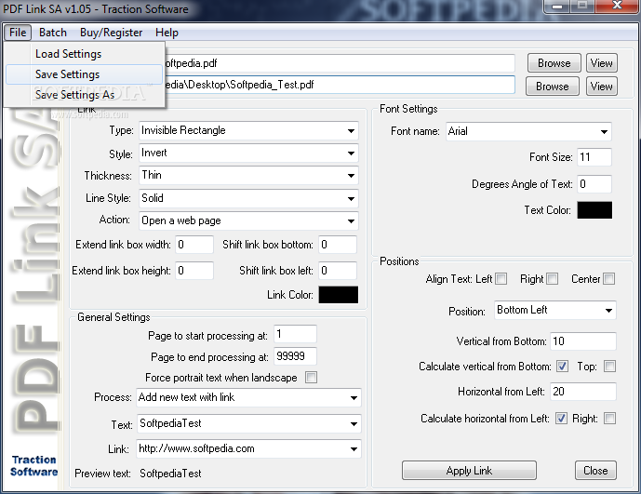The image size is (641, 494).
Task: Open the Process dropdown
Action: (x=354, y=398)
